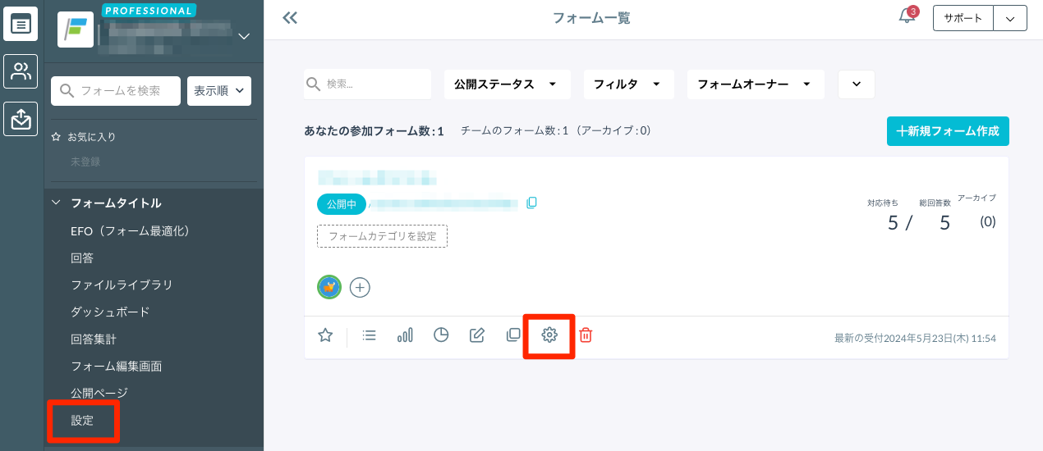Expand the 公開ステータス dropdown

coord(506,84)
